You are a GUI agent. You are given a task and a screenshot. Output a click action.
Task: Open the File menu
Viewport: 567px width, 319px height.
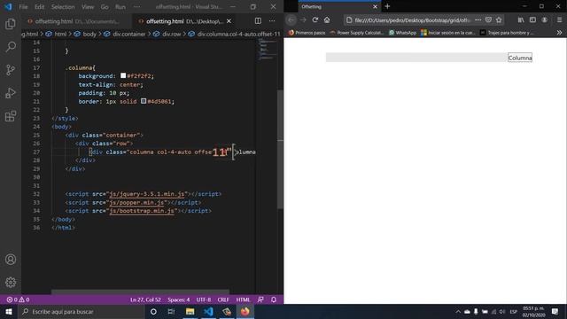coord(23,7)
